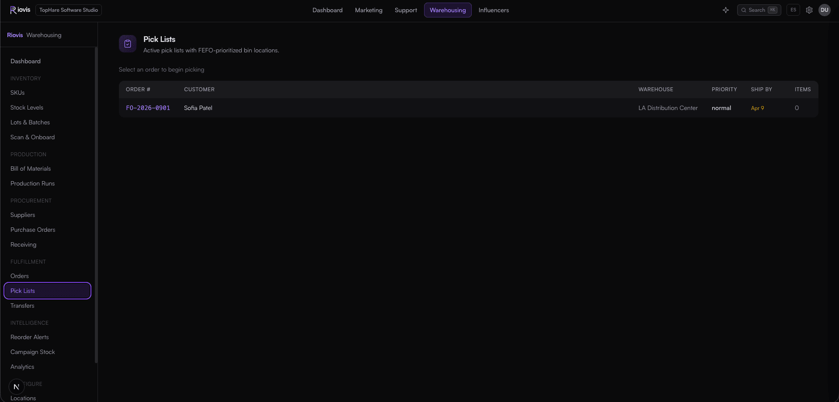The height and width of the screenshot is (402, 839).
Task: Click the Riovis breadcrumb link
Action: 15,35
